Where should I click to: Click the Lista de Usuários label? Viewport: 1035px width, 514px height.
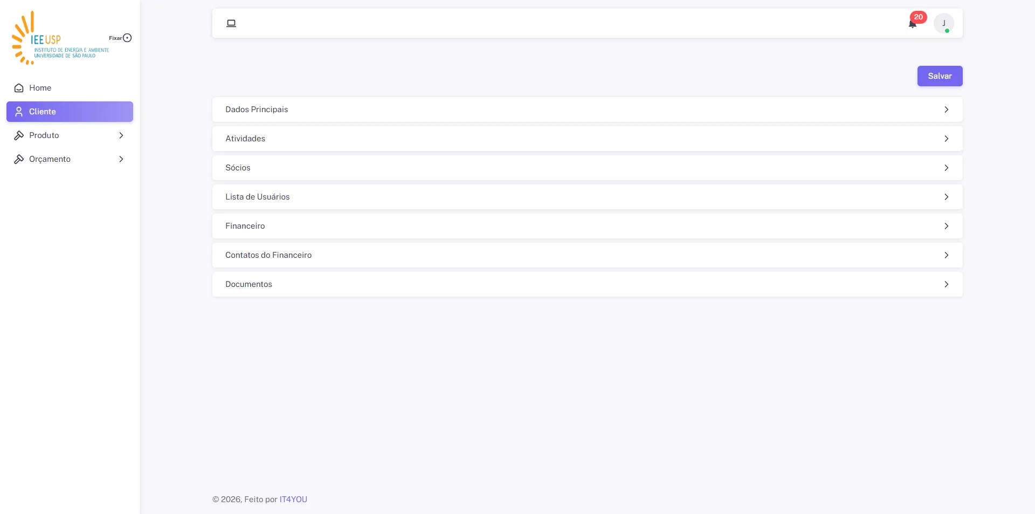(x=257, y=197)
